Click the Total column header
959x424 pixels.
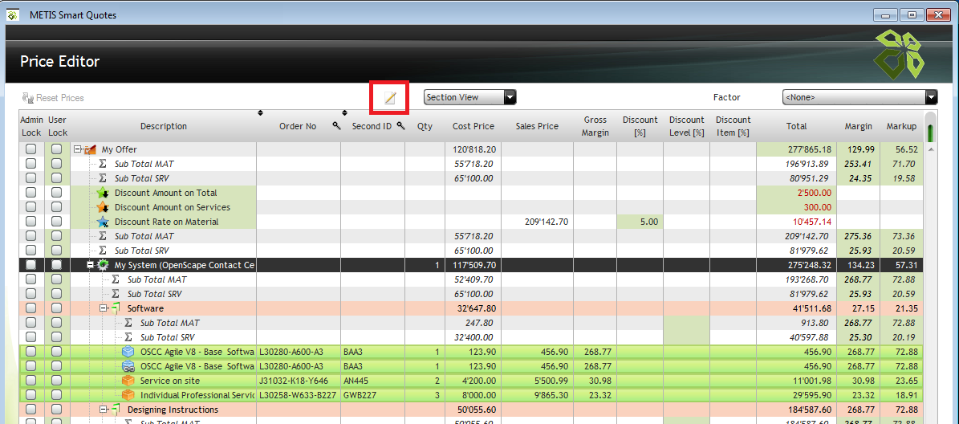pyautogui.click(x=796, y=126)
